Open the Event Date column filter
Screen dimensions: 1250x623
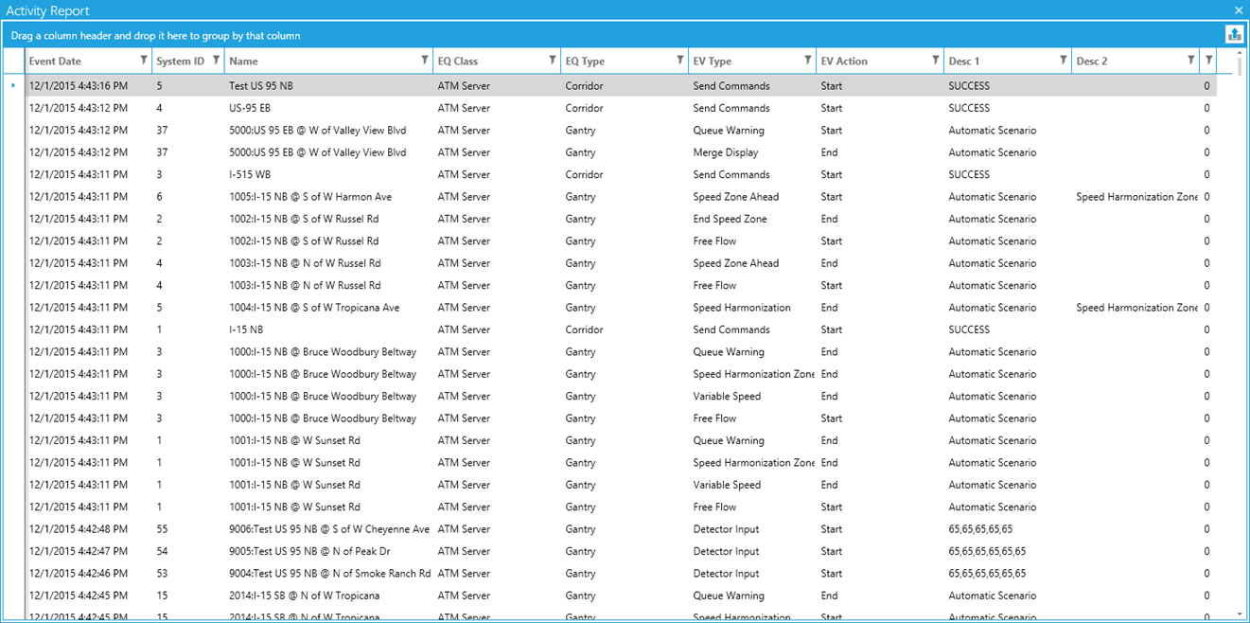click(x=144, y=61)
